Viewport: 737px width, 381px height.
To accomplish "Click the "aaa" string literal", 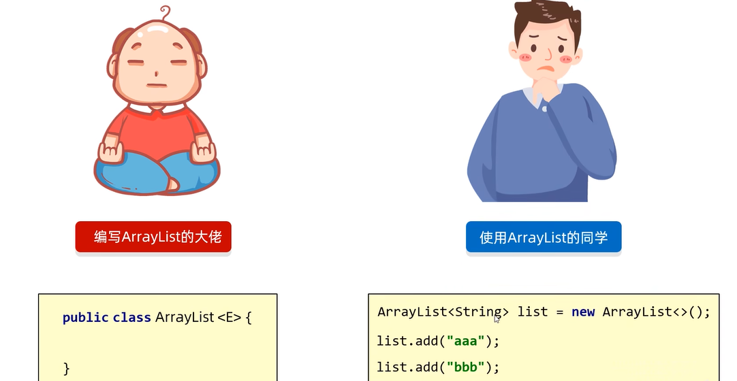I will point(465,341).
